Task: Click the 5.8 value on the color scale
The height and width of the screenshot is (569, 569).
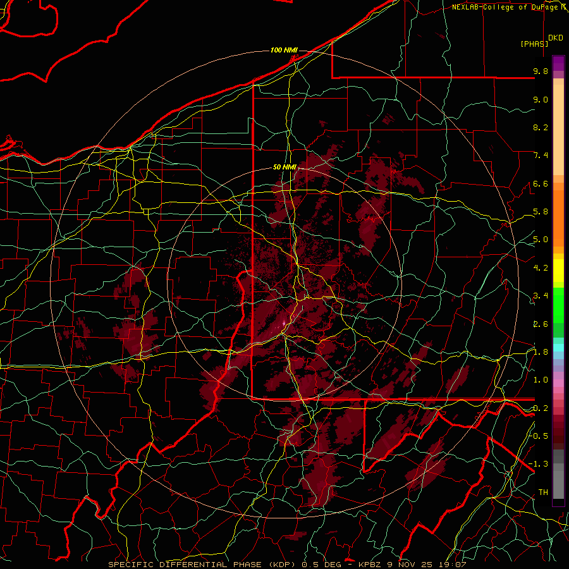Action: 541,212
